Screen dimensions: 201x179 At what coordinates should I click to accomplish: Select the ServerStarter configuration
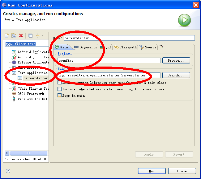coord(36,78)
